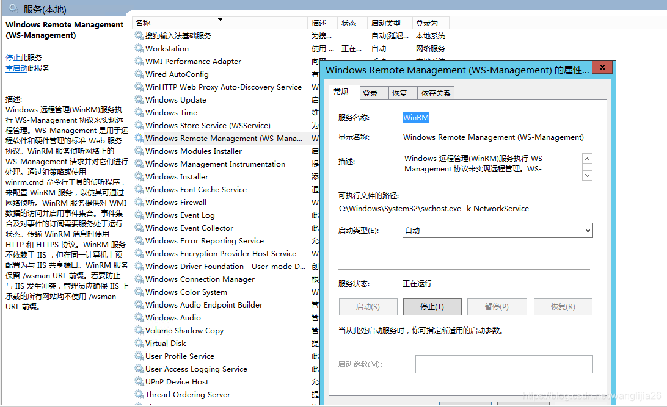Click the Windows Update service gear icon

139,99
